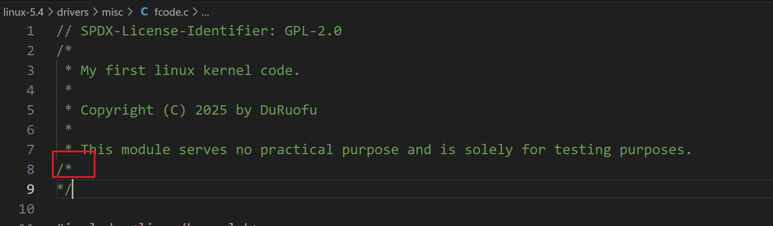Screen dimensions: 773x226
Task: Click the fcode.c breadcrumb file name
Action: pyautogui.click(x=171, y=12)
